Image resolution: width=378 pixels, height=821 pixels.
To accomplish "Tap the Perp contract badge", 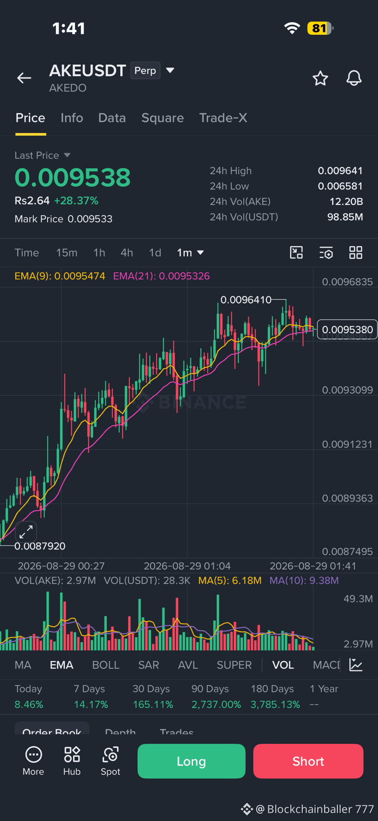I will 145,70.
